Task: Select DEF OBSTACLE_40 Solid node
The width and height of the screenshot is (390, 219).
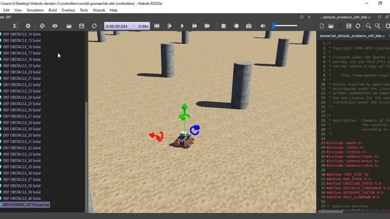Action: (22, 198)
